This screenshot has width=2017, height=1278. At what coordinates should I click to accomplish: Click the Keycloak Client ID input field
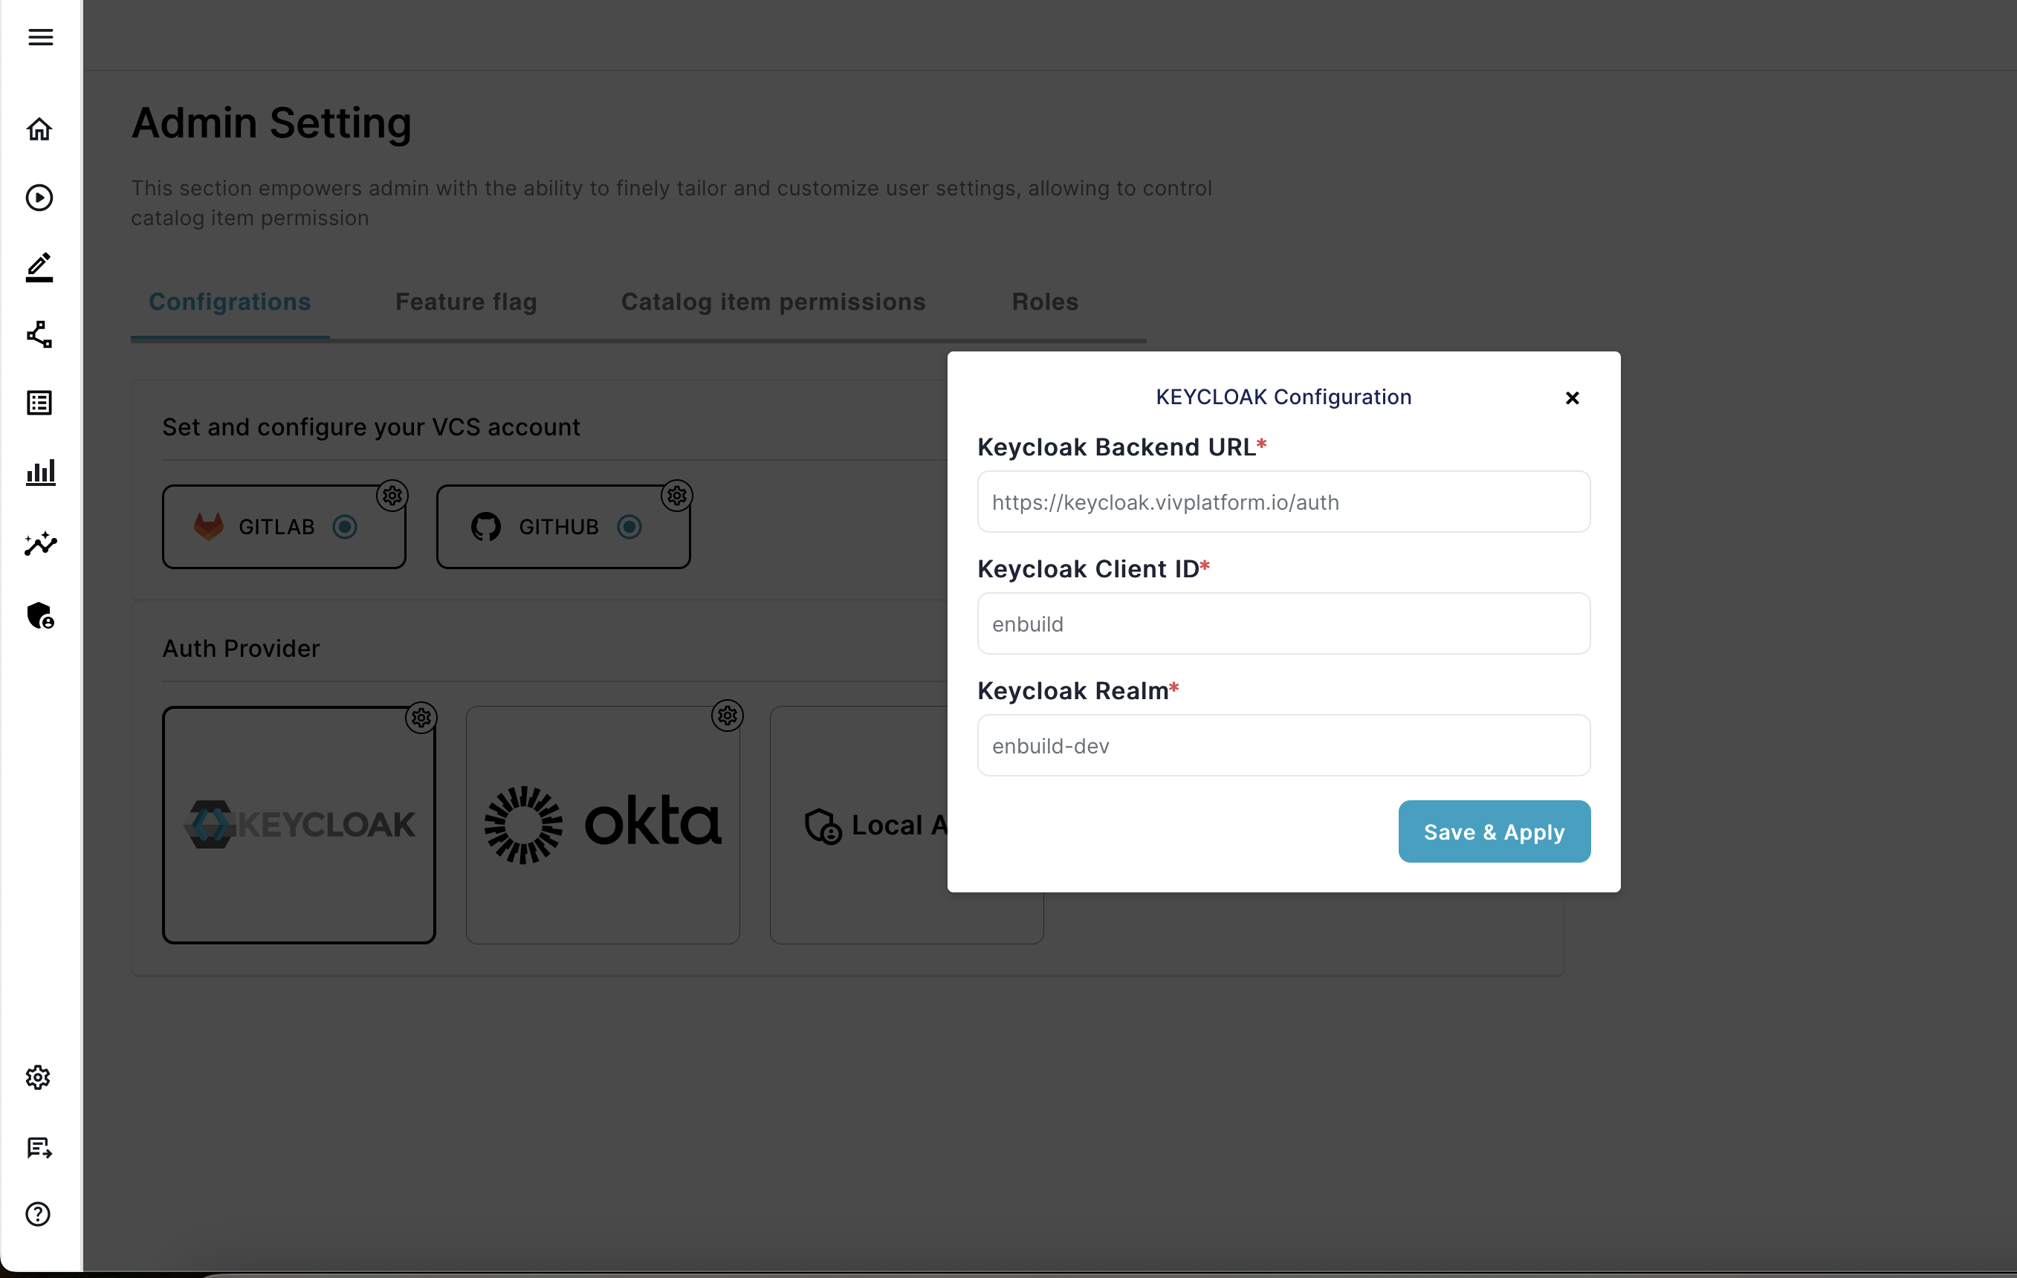click(x=1283, y=623)
